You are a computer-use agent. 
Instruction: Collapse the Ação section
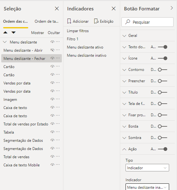124,149
